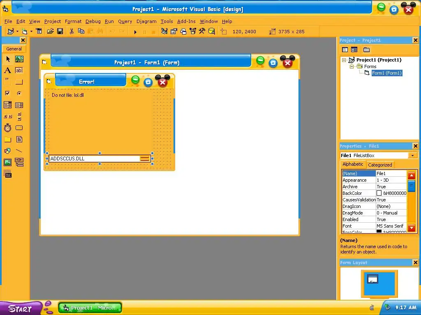Pick the Label tool (letter A)
Viewport: 421px width, 315px height.
coord(8,71)
